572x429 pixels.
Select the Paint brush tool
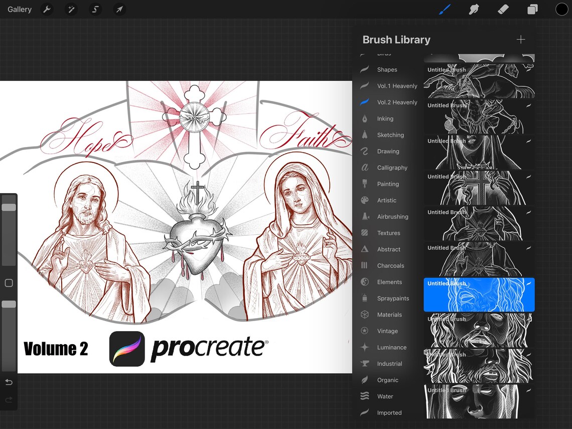coord(445,9)
